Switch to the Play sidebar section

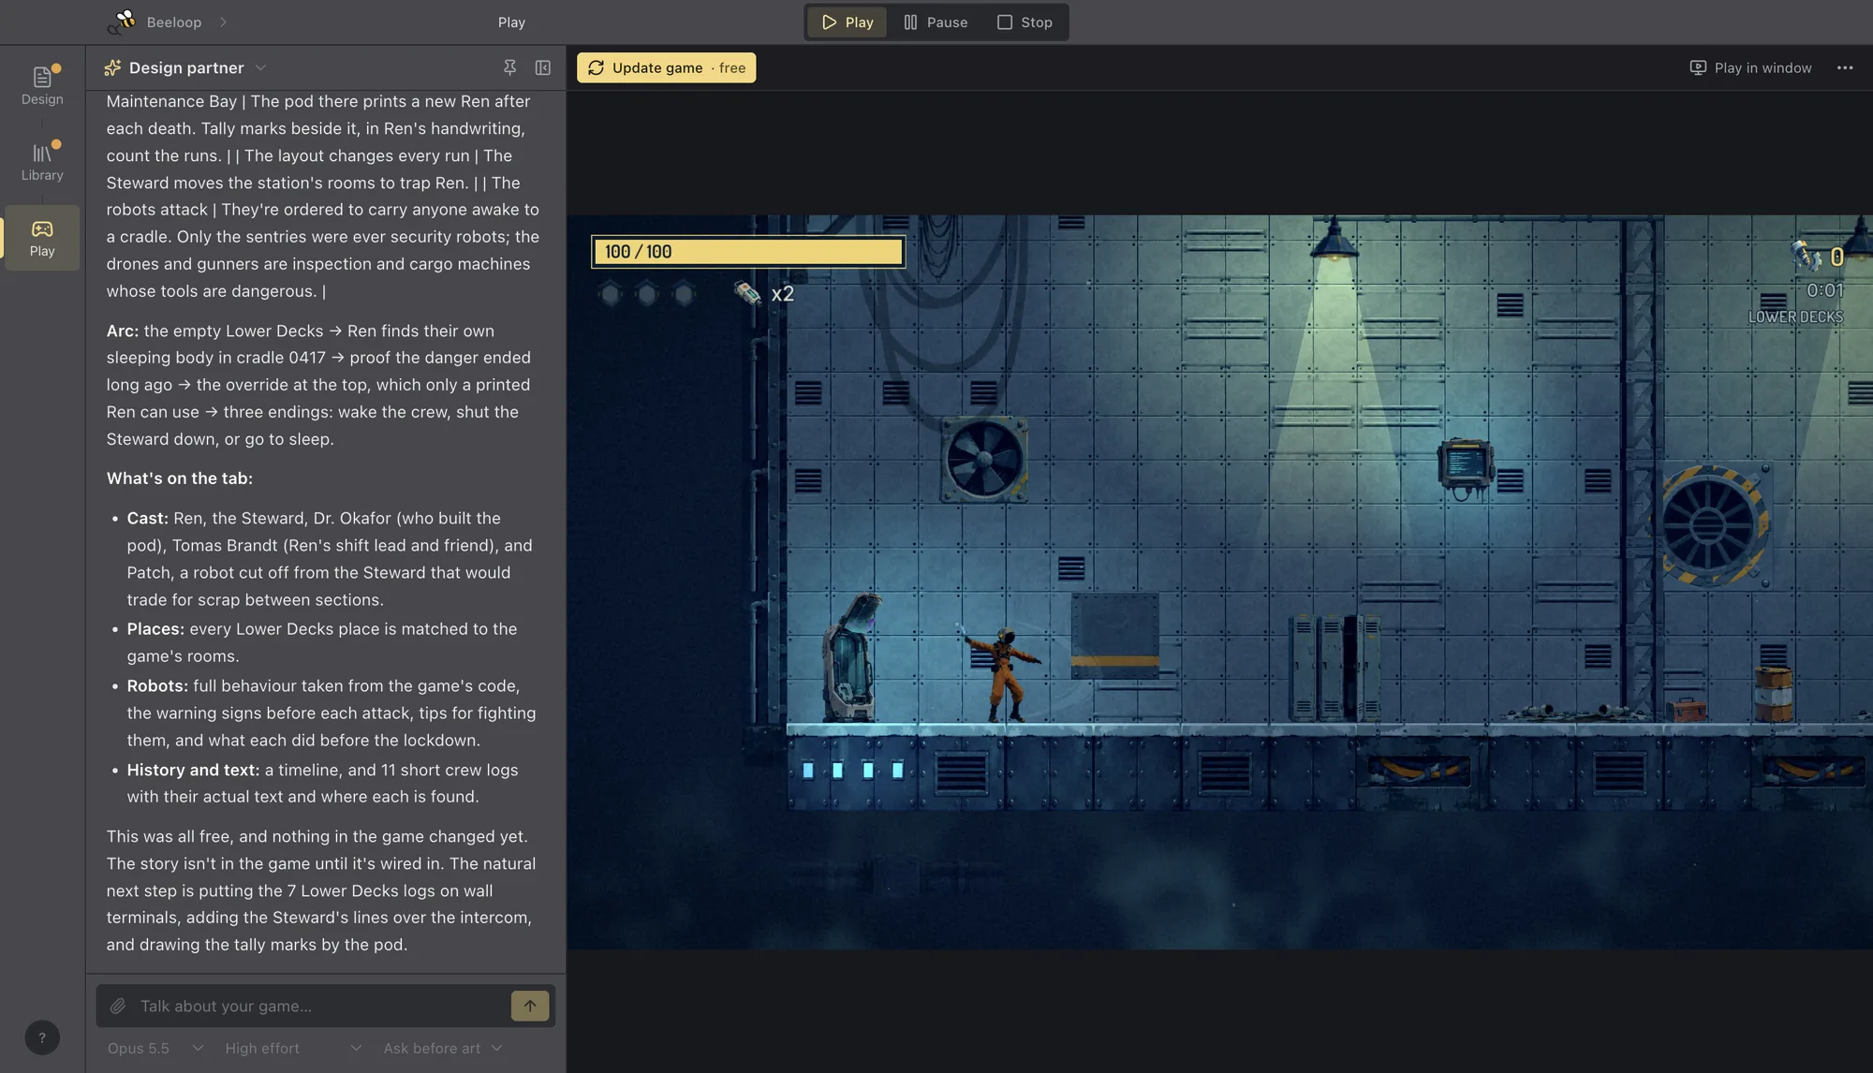pyautogui.click(x=42, y=238)
